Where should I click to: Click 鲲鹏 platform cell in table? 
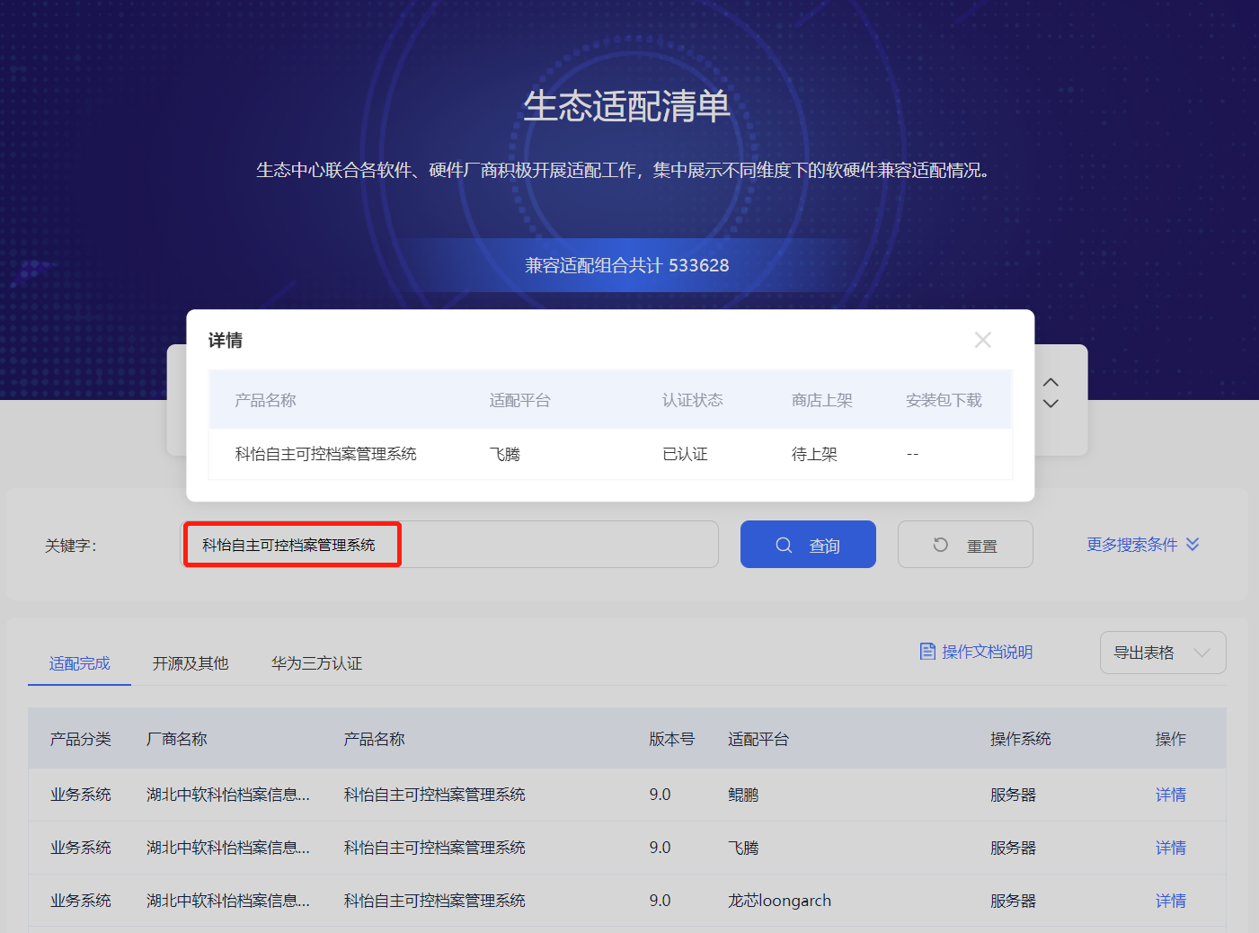743,795
